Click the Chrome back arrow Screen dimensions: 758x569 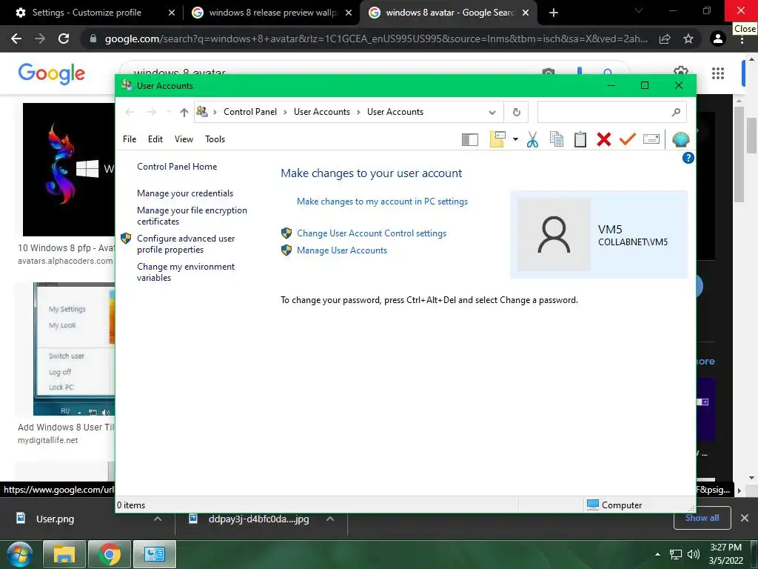16,39
